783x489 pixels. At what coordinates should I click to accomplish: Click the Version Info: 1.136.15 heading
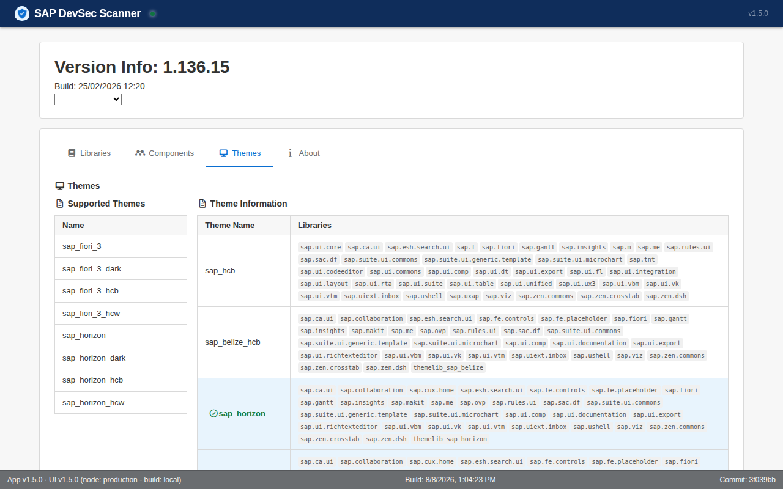click(142, 67)
